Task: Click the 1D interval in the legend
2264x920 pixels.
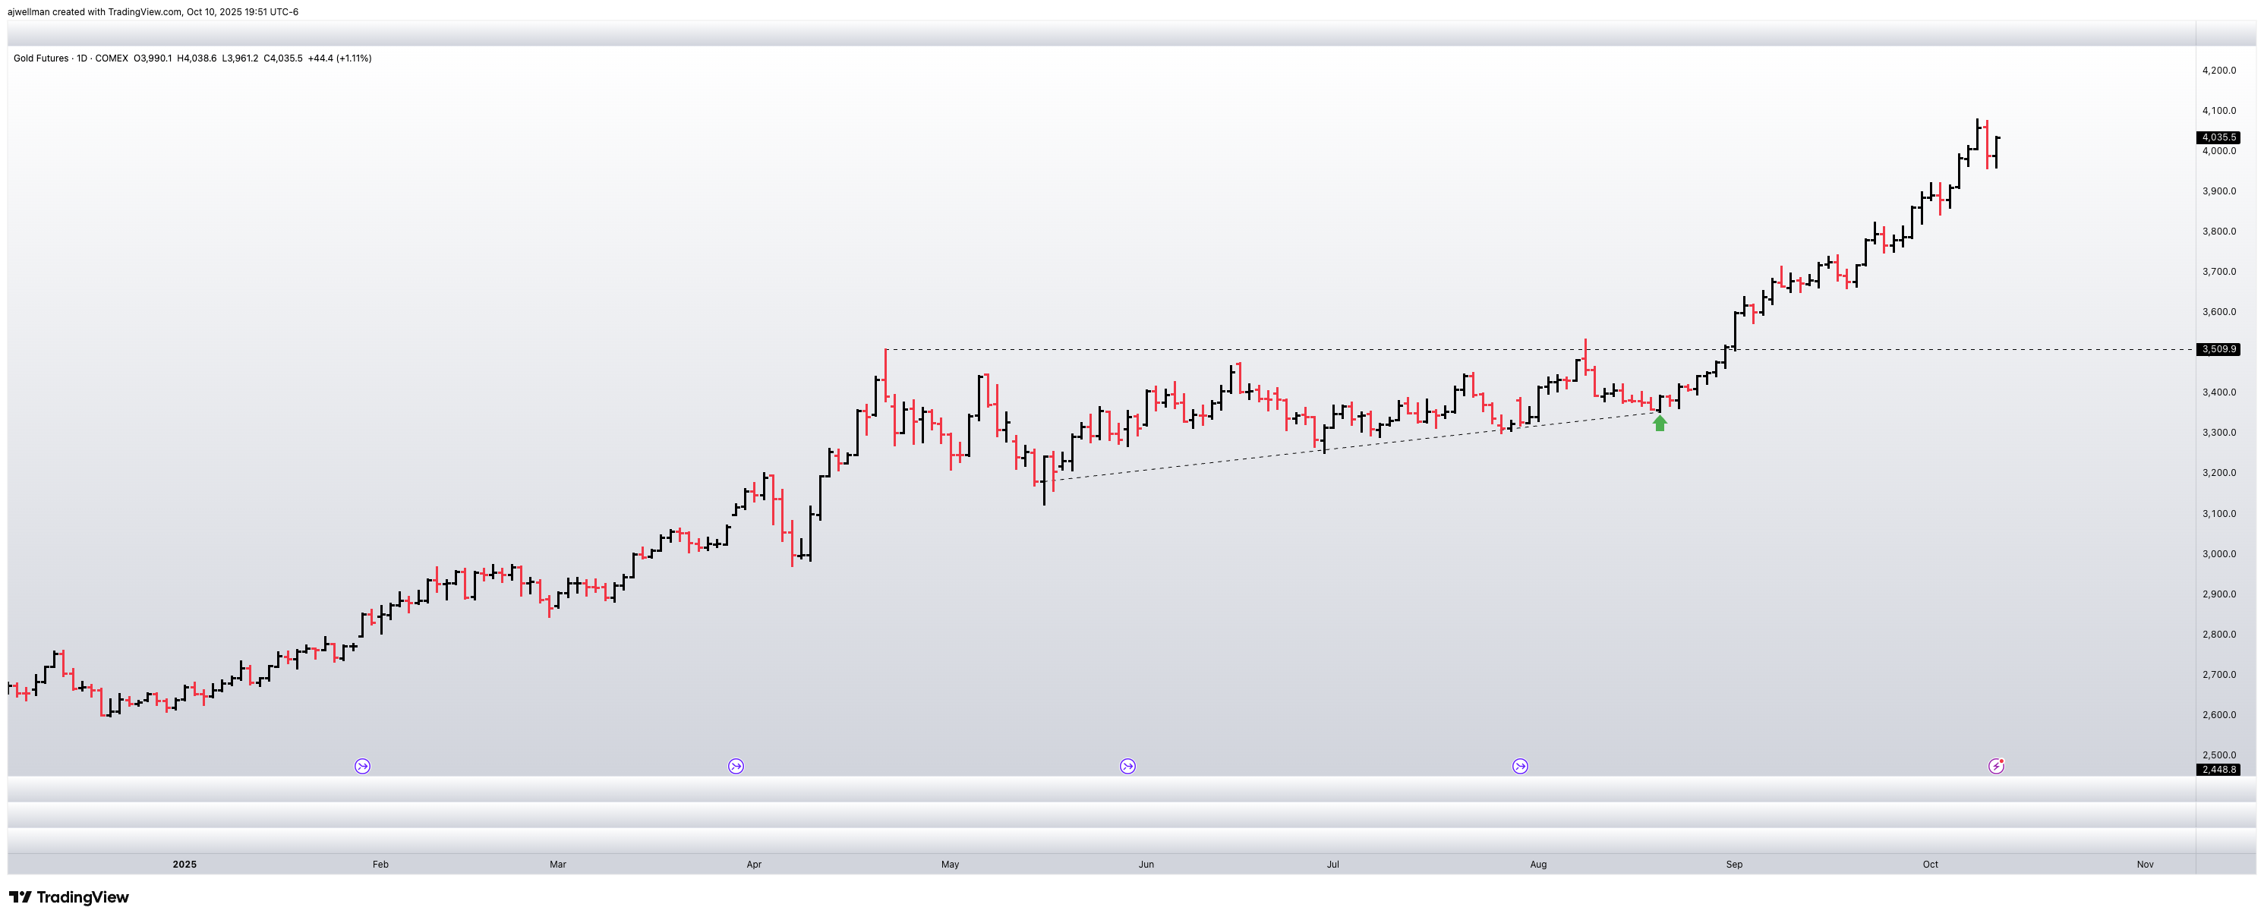Action: pos(82,58)
